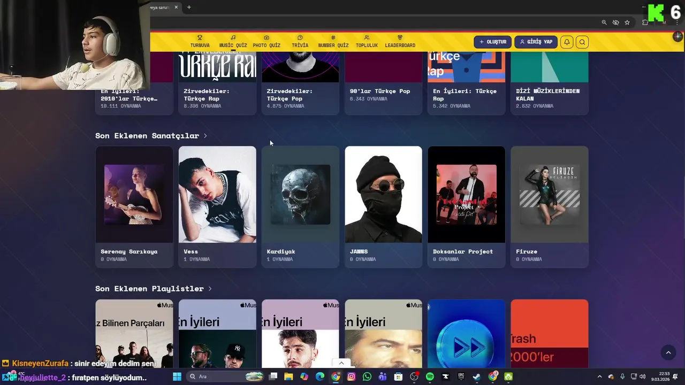Click the microphone tray icon
The image size is (685, 385).
[622, 376]
